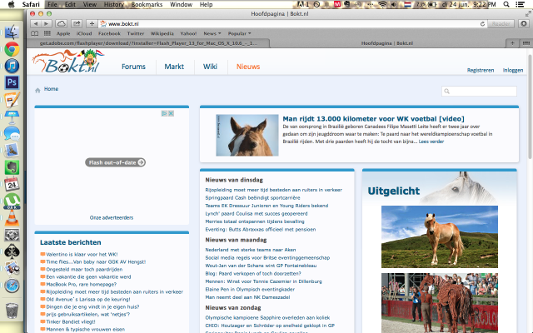Open the Markt navigation link

point(174,67)
